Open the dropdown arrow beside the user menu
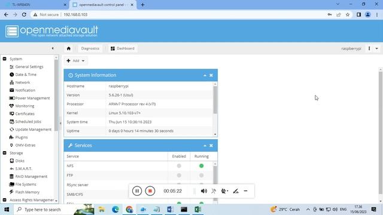Screen dimensions: 383x215 pos(376,48)
